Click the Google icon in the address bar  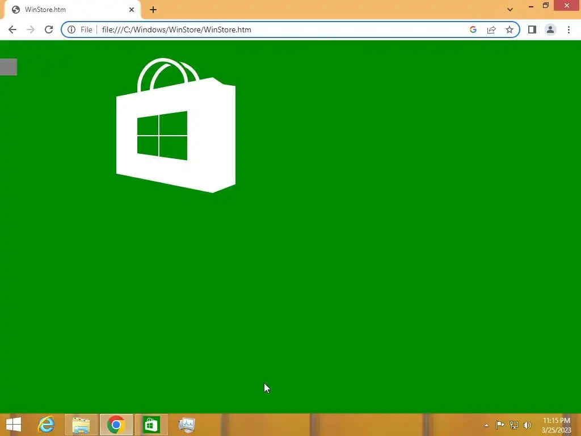473,30
